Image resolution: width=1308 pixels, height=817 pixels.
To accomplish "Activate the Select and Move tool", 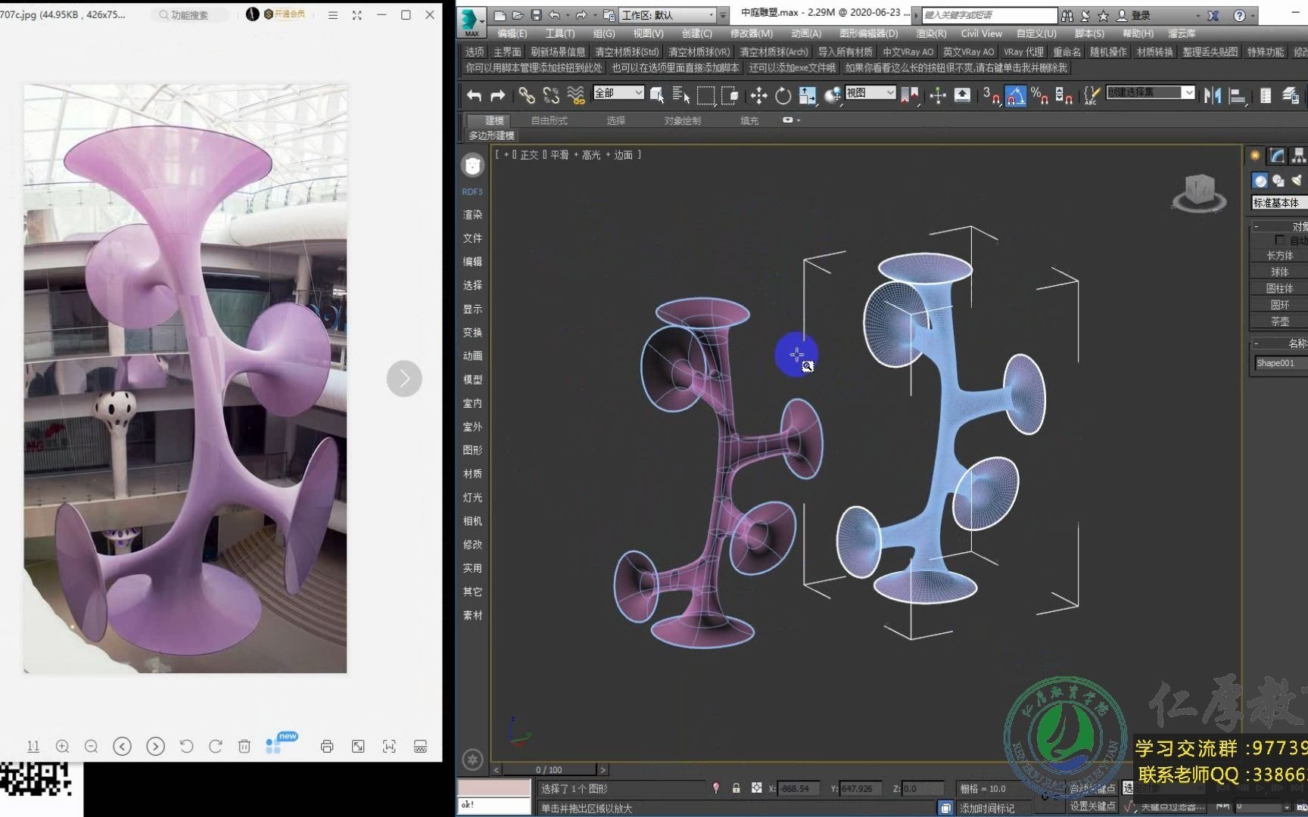I will pos(758,95).
